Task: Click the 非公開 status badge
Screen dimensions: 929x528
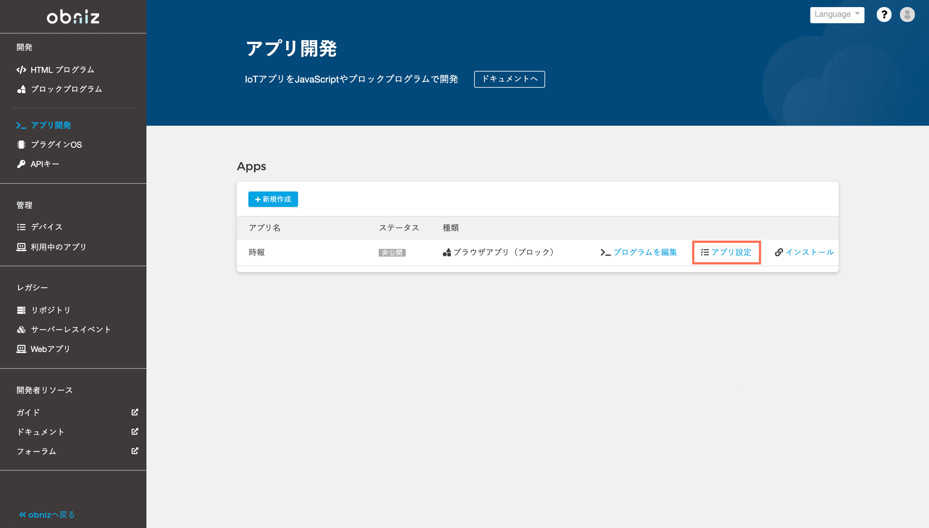Action: [x=392, y=253]
